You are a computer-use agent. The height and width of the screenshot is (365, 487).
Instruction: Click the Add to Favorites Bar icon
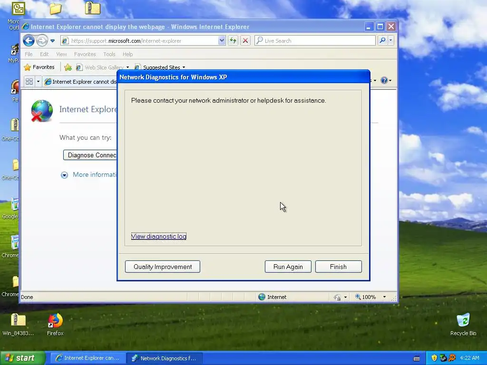(68, 67)
